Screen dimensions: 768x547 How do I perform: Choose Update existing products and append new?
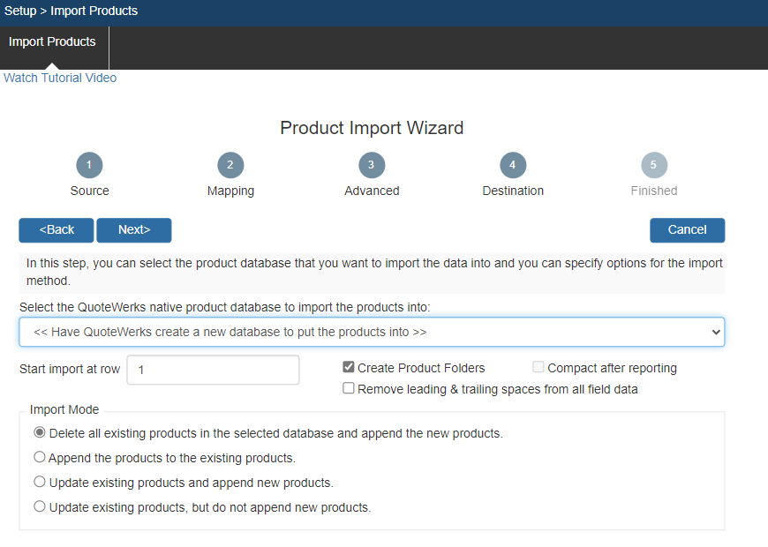click(x=40, y=483)
